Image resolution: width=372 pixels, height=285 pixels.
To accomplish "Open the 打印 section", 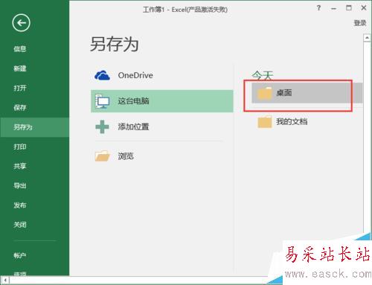I will point(20,147).
